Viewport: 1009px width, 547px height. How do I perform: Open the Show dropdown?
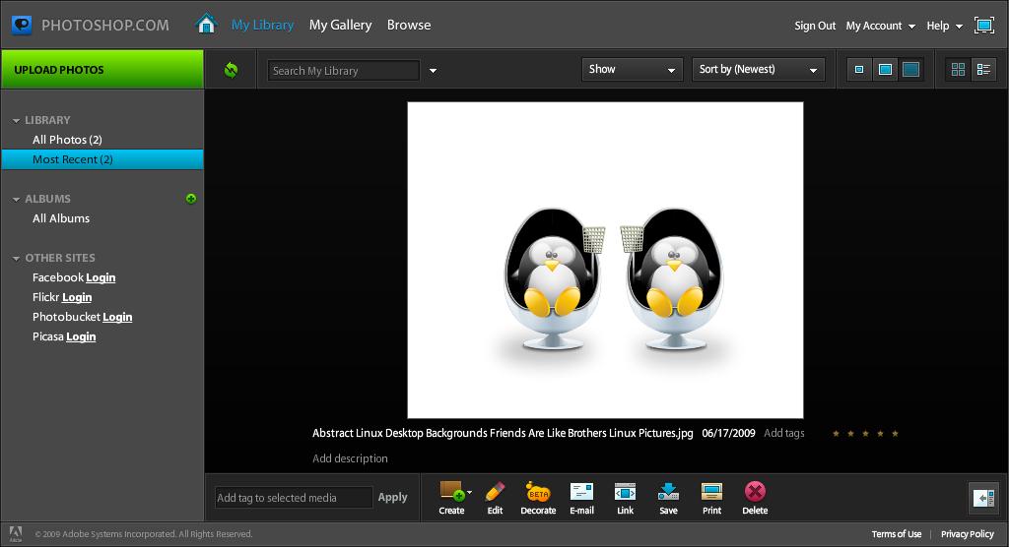632,70
